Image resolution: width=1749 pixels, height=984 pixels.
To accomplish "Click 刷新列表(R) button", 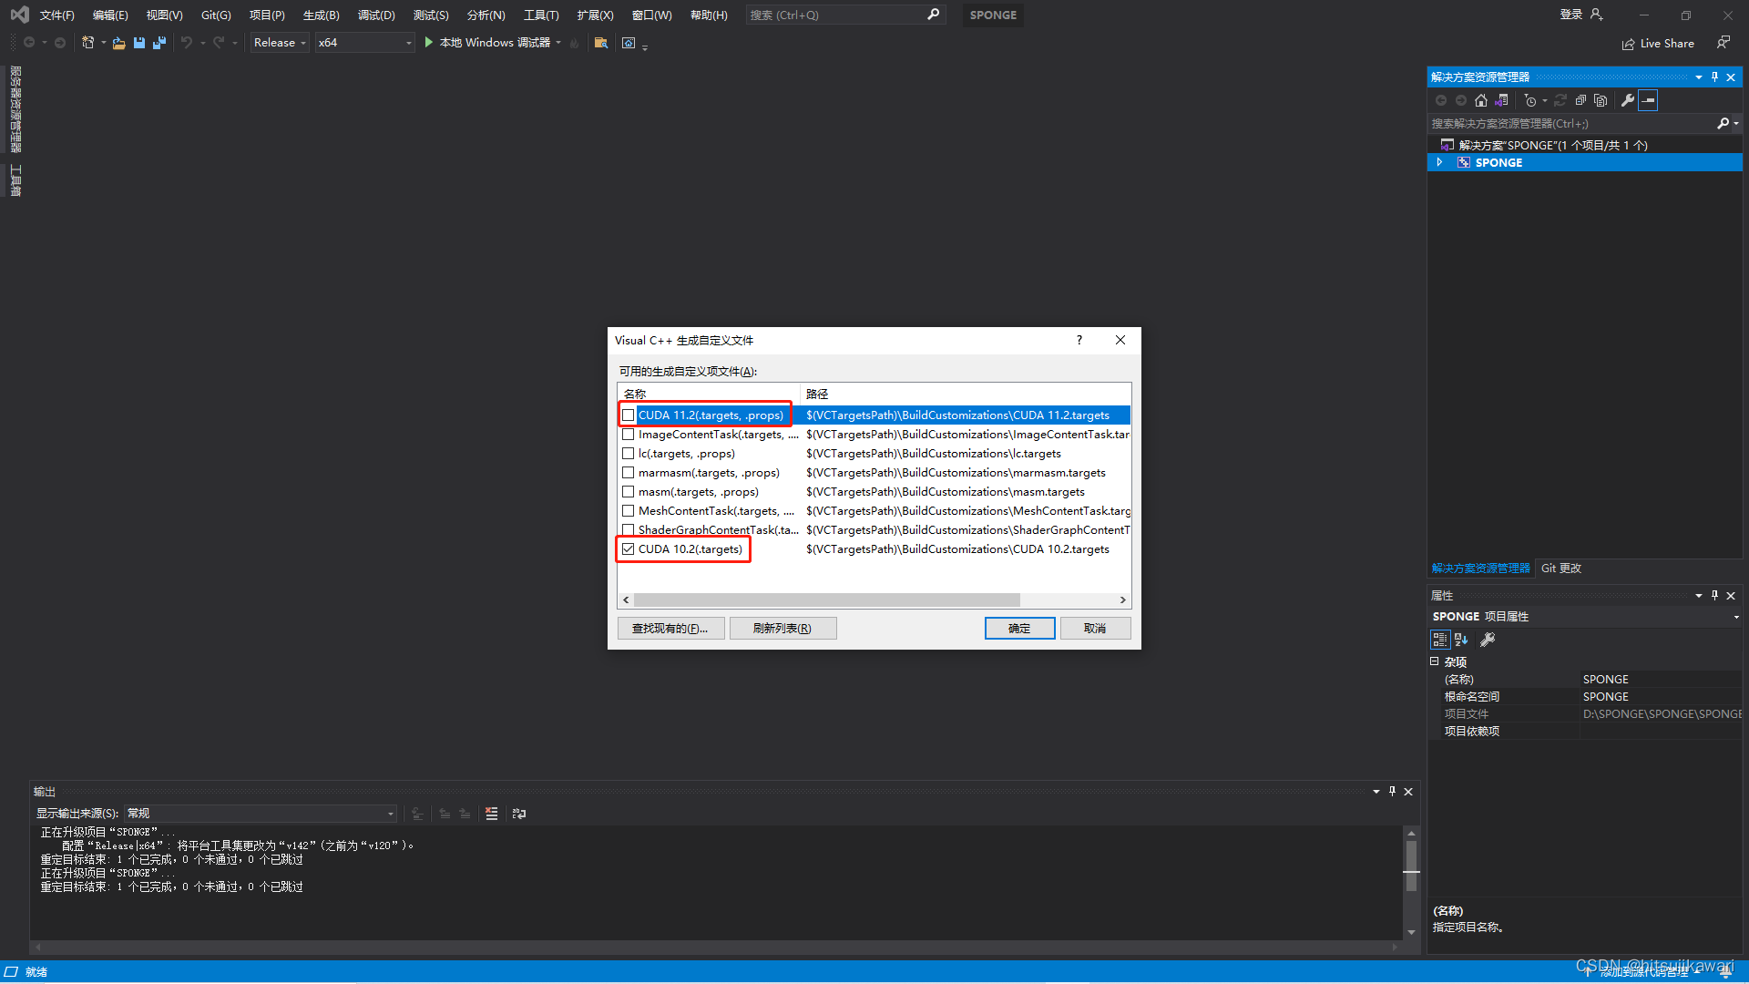I will (782, 629).
